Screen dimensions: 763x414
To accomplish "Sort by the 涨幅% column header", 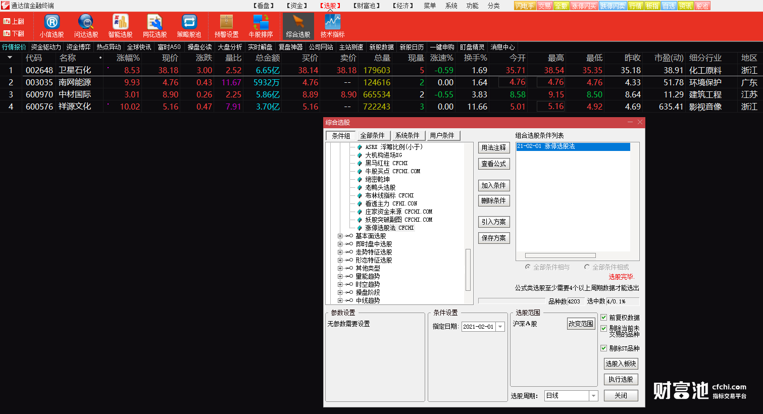I will pos(128,58).
